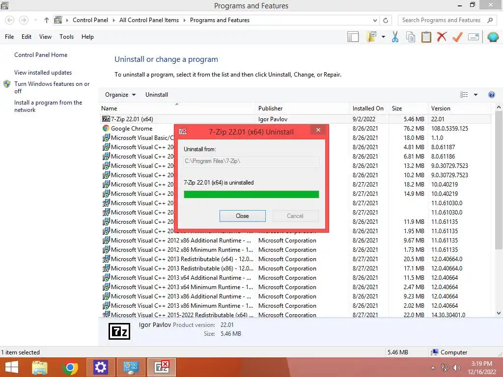Sort by the Publisher column header
Image resolution: width=503 pixels, height=377 pixels.
coord(303,108)
